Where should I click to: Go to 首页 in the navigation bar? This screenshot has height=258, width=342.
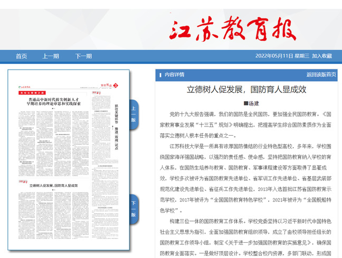point(21,56)
